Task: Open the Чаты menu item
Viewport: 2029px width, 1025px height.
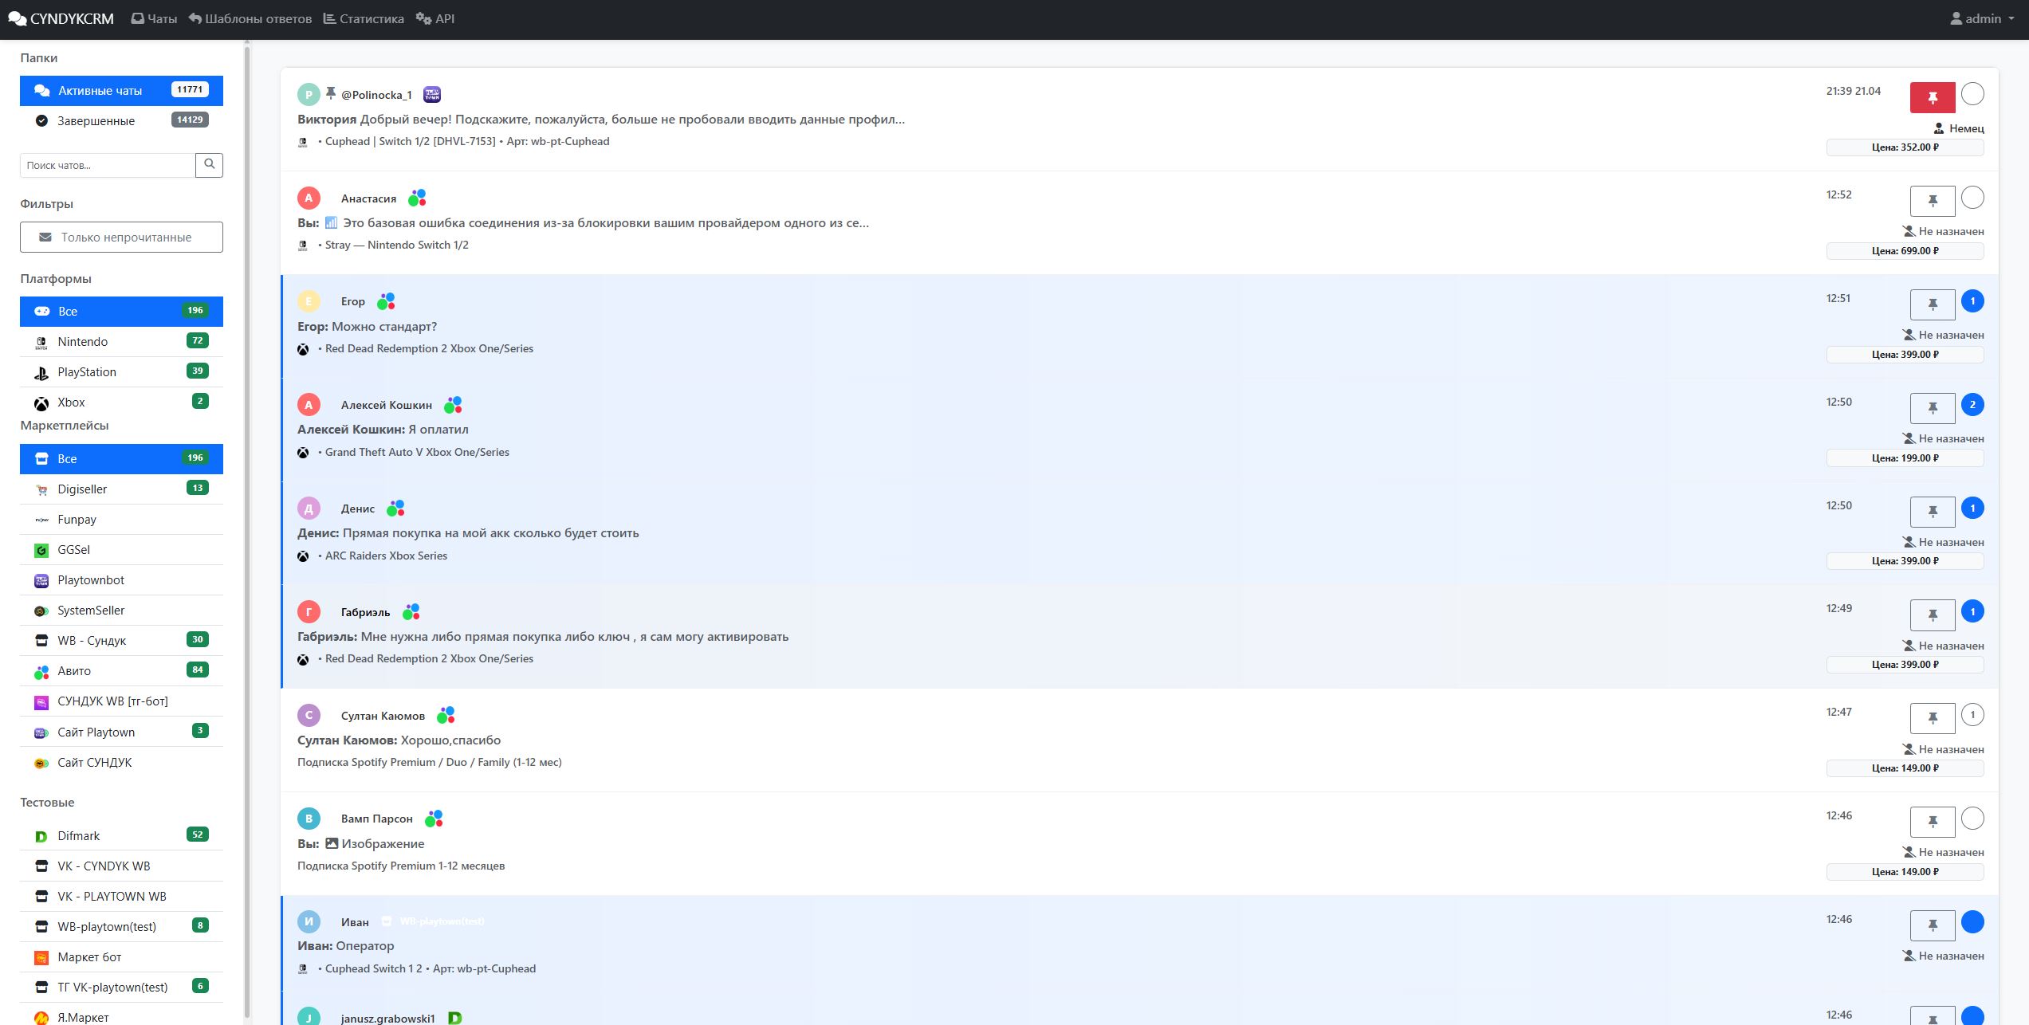Action: pos(154,18)
